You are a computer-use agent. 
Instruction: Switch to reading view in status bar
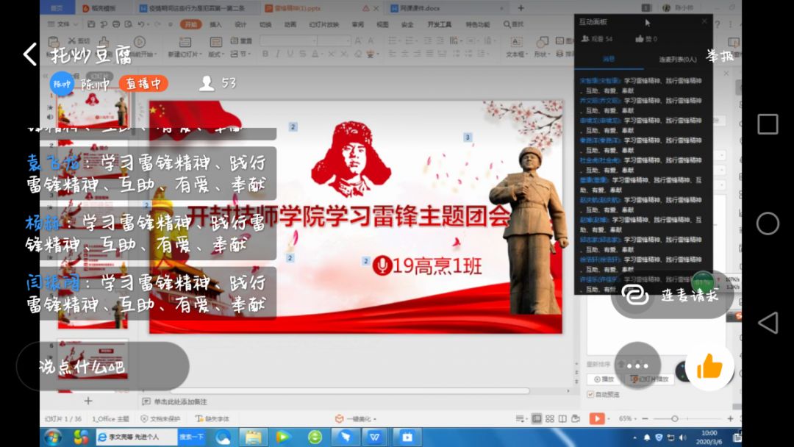pyautogui.click(x=562, y=418)
